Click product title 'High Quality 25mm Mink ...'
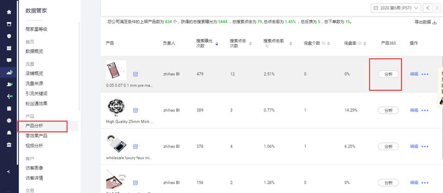The width and height of the screenshot is (443, 193). click(129, 122)
